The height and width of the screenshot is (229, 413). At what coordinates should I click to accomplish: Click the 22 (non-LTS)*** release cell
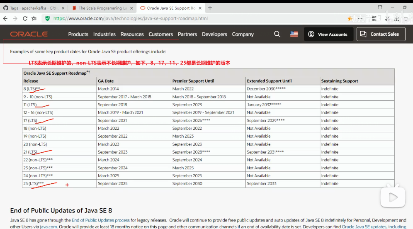pos(59,160)
